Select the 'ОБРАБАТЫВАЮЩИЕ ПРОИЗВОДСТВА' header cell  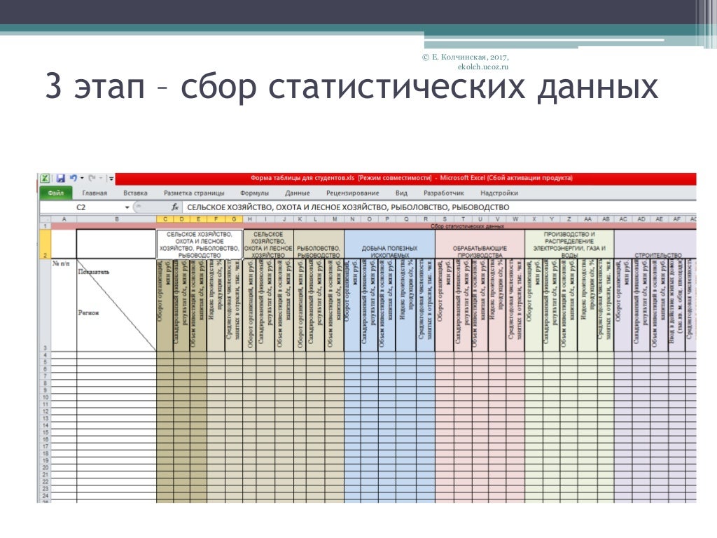pyautogui.click(x=480, y=244)
